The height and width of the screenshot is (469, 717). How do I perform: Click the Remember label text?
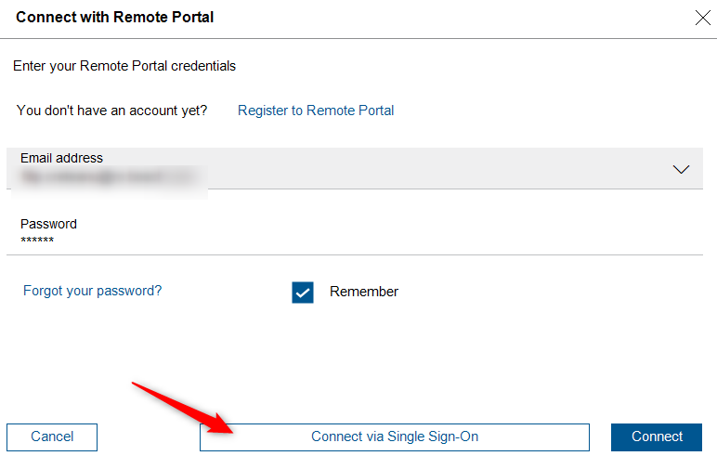pyautogui.click(x=364, y=292)
